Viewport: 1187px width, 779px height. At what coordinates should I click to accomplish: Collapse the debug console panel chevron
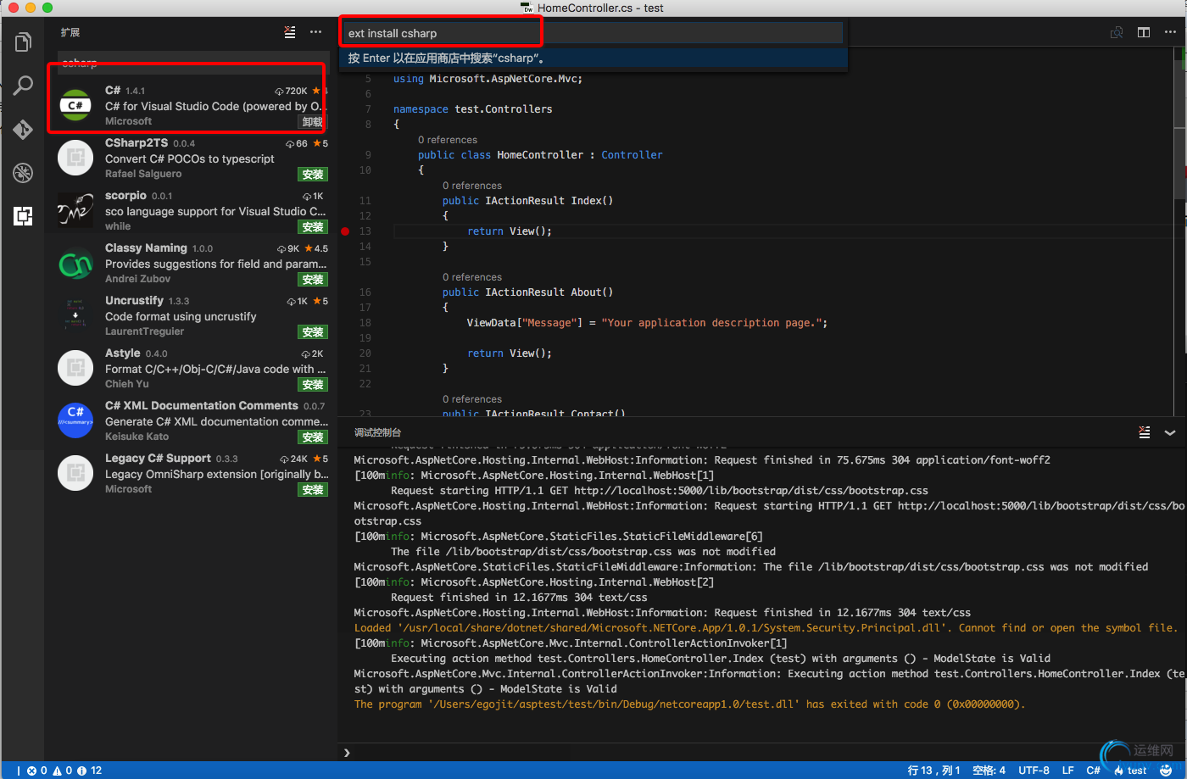coord(1170,432)
